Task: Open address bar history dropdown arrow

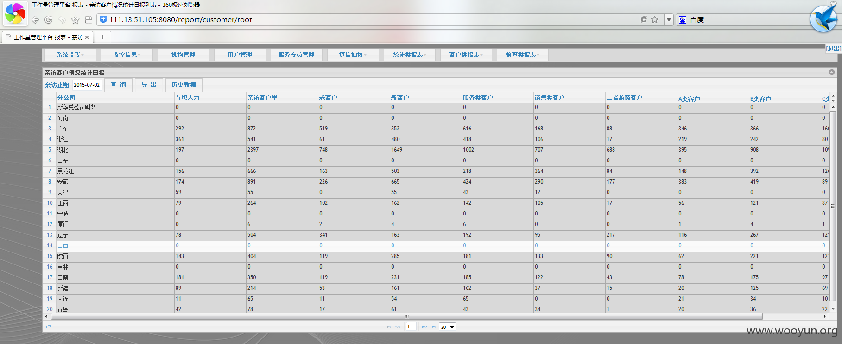Action: pos(669,20)
